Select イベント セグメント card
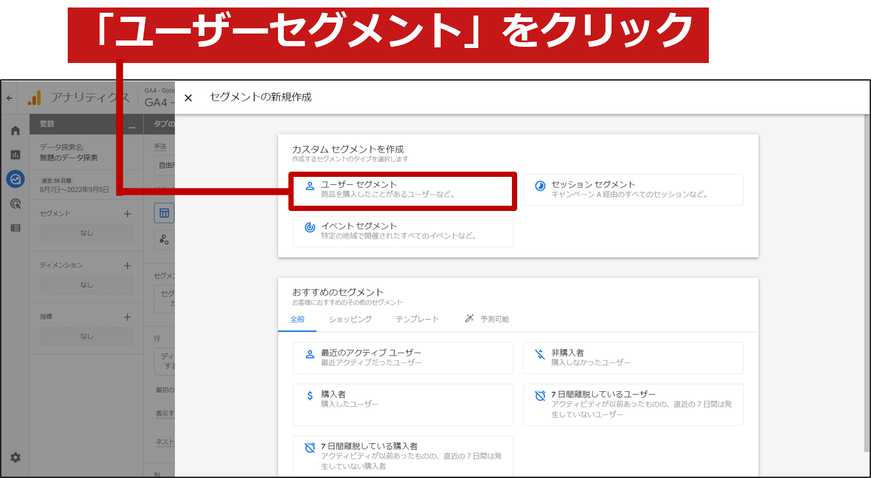Image resolution: width=871 pixels, height=478 pixels. click(402, 231)
